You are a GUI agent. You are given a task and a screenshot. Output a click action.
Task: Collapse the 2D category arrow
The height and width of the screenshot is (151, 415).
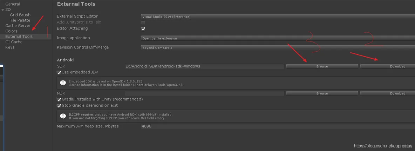pos(3,10)
